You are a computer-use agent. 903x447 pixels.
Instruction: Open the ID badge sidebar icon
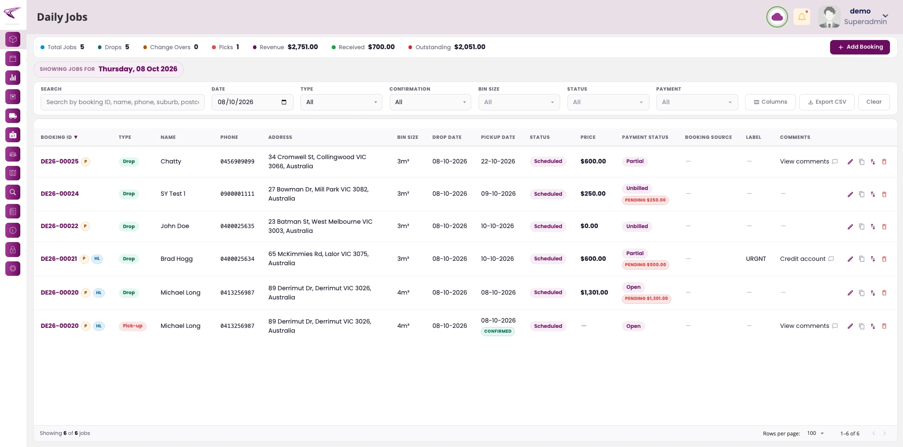pyautogui.click(x=13, y=135)
